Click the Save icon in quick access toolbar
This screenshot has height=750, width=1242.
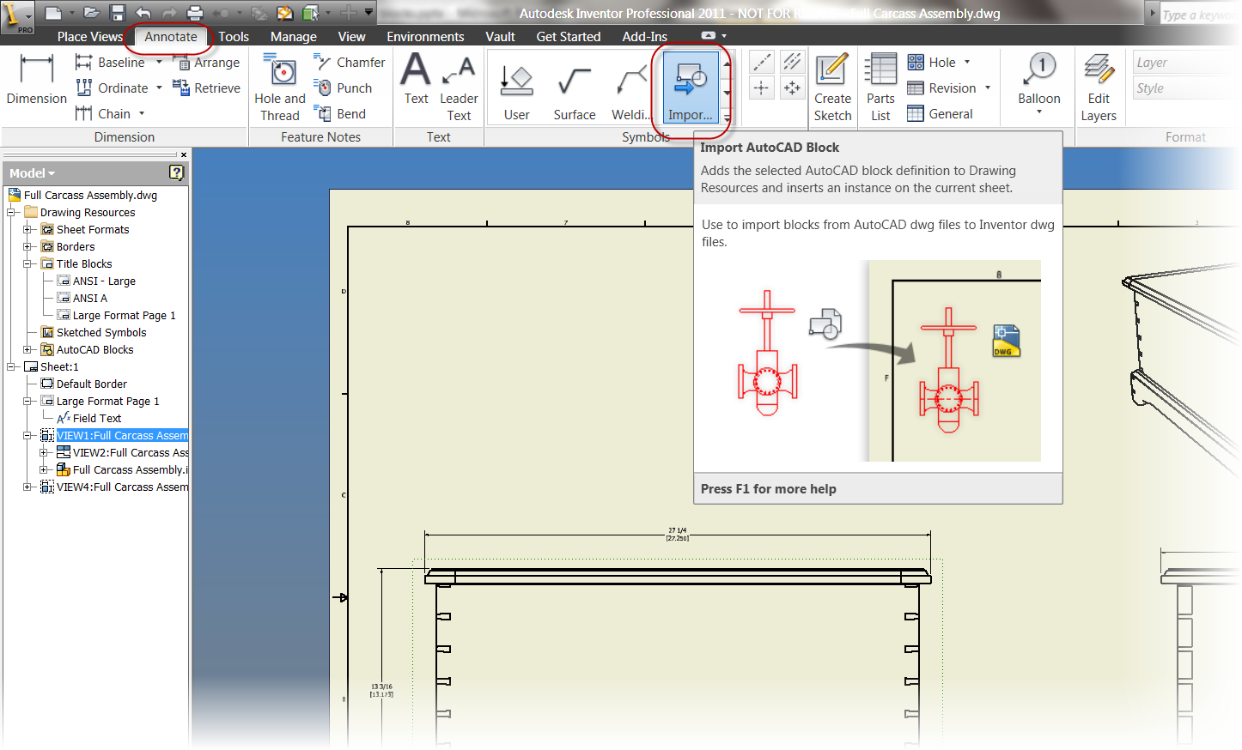(118, 13)
